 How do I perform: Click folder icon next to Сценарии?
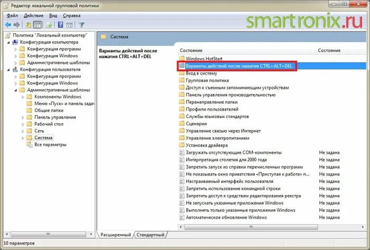[x=182, y=124]
